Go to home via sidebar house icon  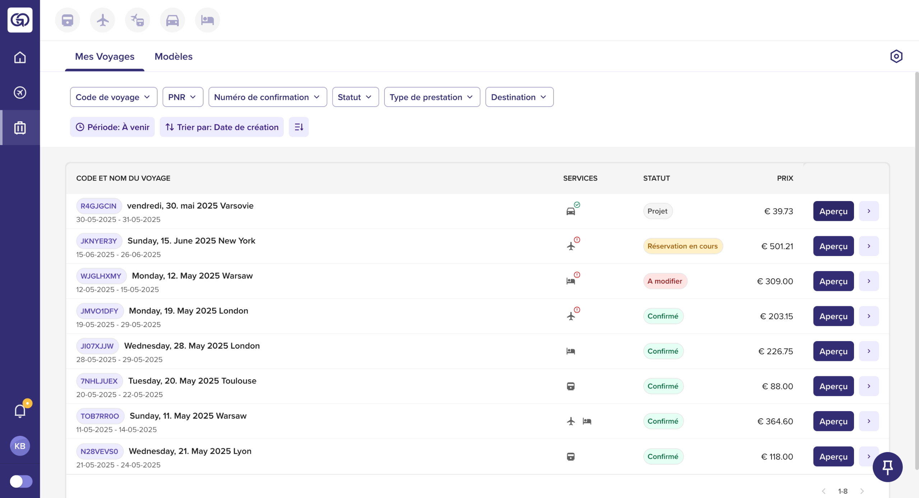[x=20, y=57]
